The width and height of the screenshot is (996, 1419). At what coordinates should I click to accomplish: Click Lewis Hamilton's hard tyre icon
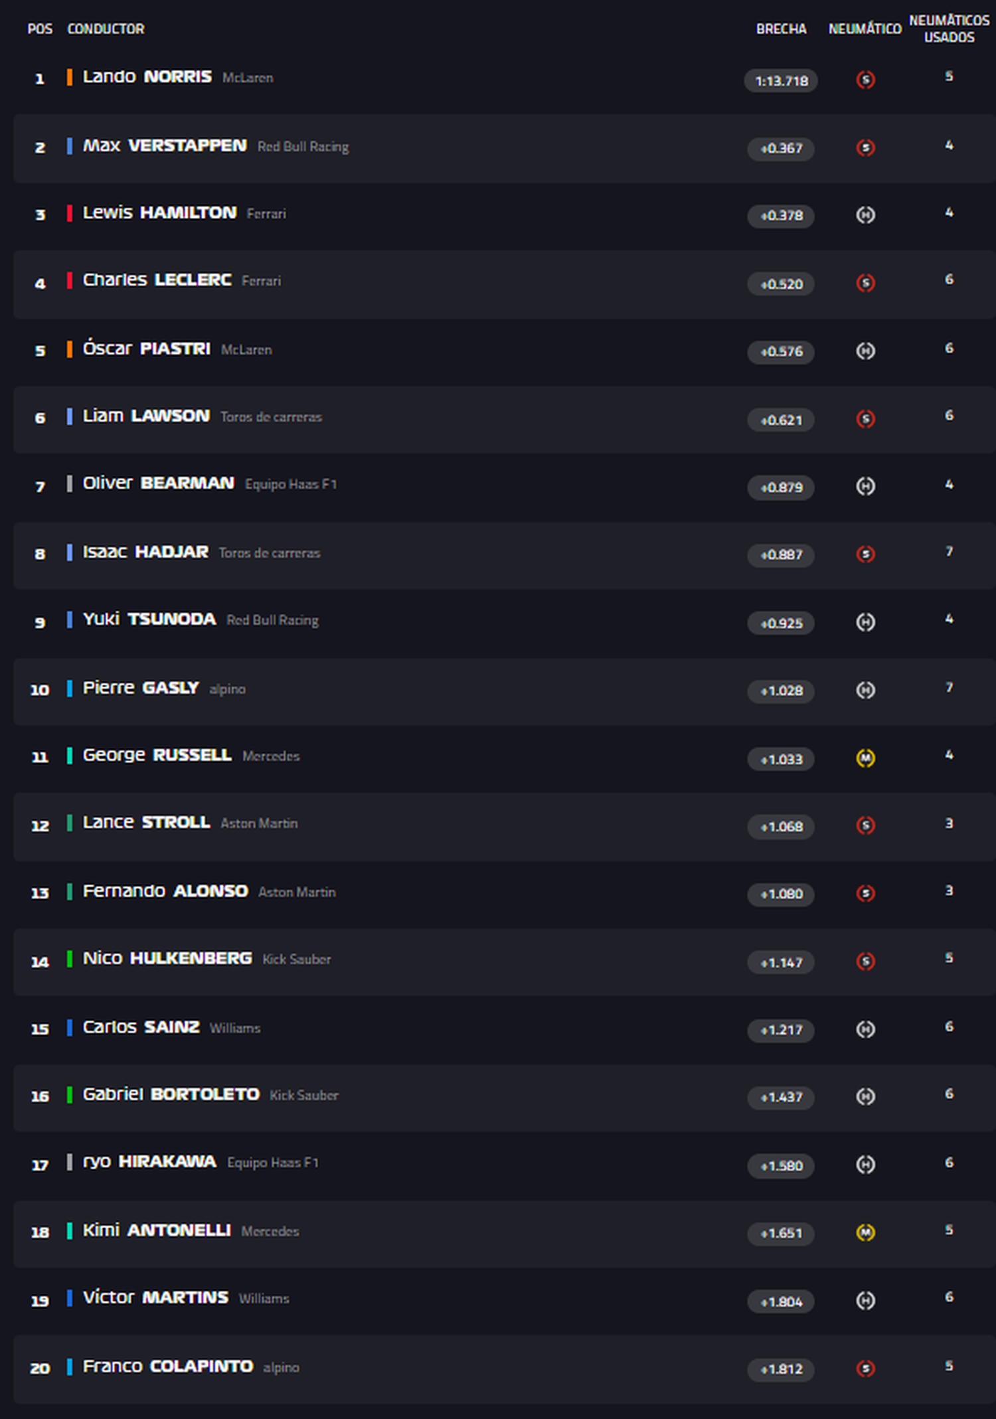tap(865, 215)
